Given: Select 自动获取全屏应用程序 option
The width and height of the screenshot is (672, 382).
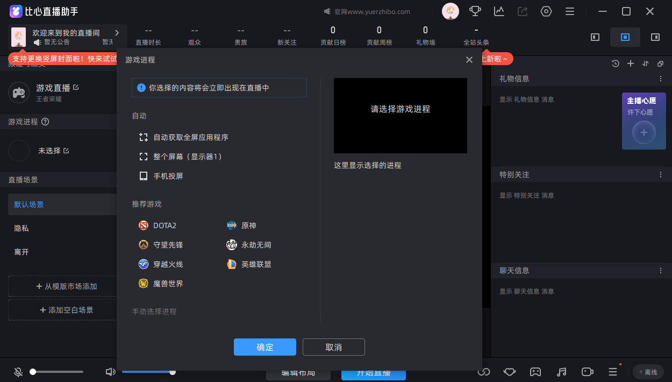Looking at the screenshot, I should (x=184, y=137).
